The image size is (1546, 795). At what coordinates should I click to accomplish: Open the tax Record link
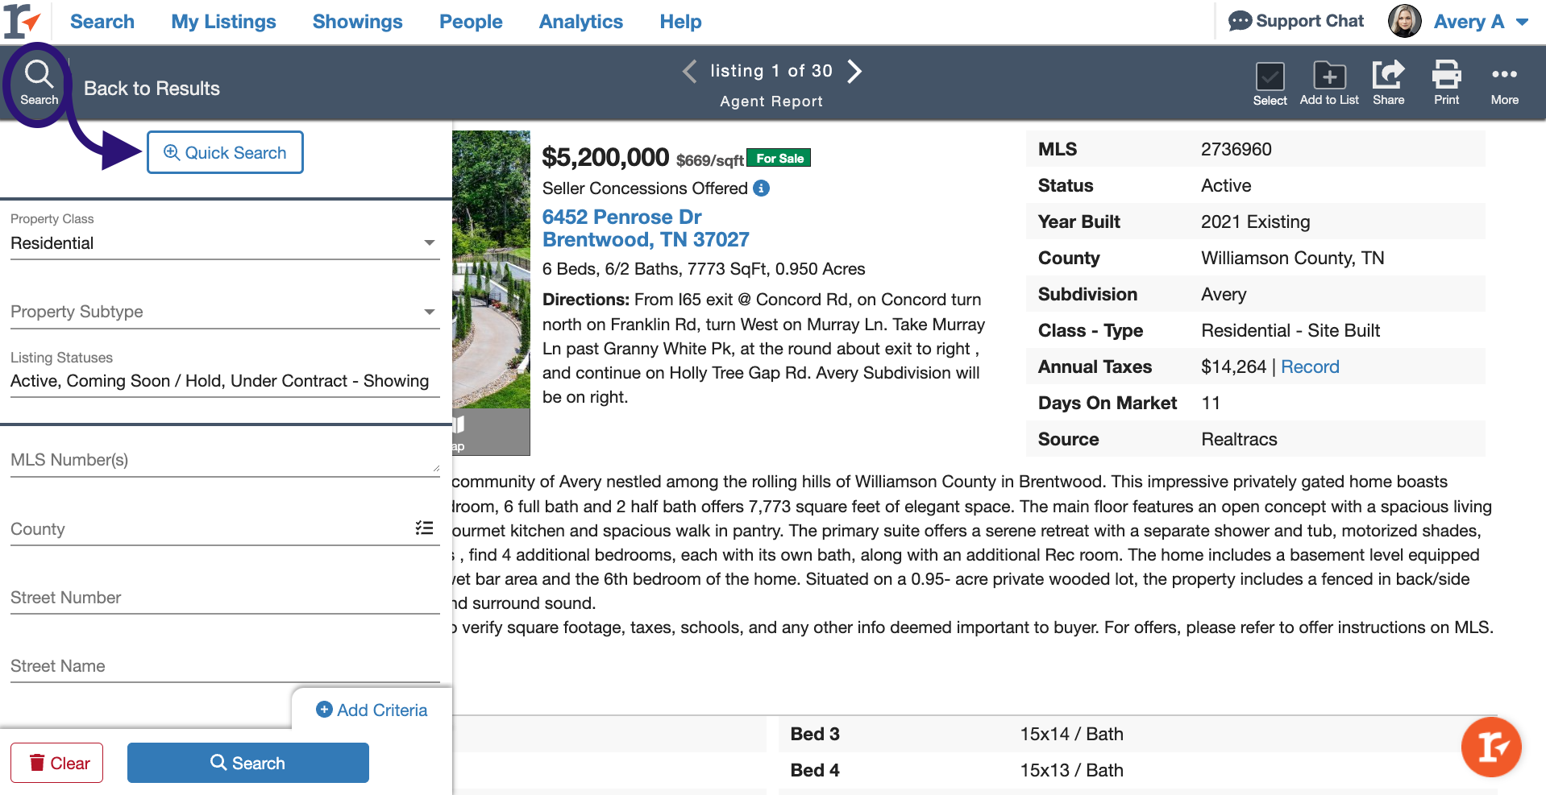(1310, 367)
